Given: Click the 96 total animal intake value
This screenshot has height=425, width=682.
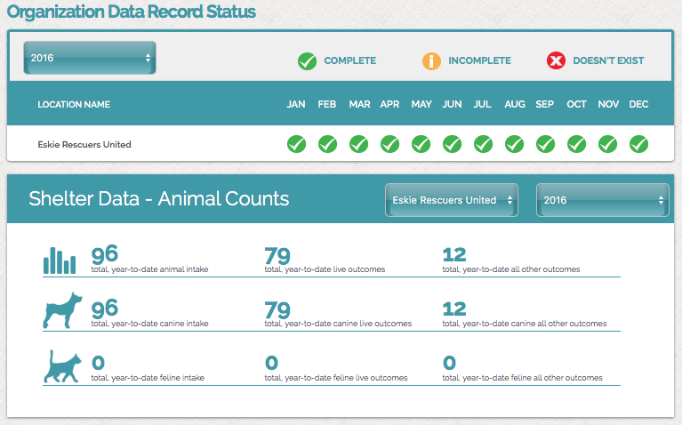Looking at the screenshot, I should click(x=104, y=254).
